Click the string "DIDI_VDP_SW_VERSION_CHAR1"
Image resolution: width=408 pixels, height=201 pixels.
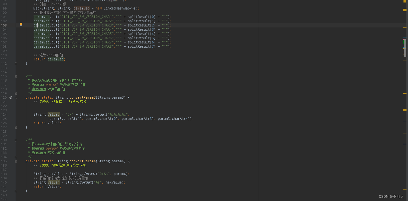(87, 17)
